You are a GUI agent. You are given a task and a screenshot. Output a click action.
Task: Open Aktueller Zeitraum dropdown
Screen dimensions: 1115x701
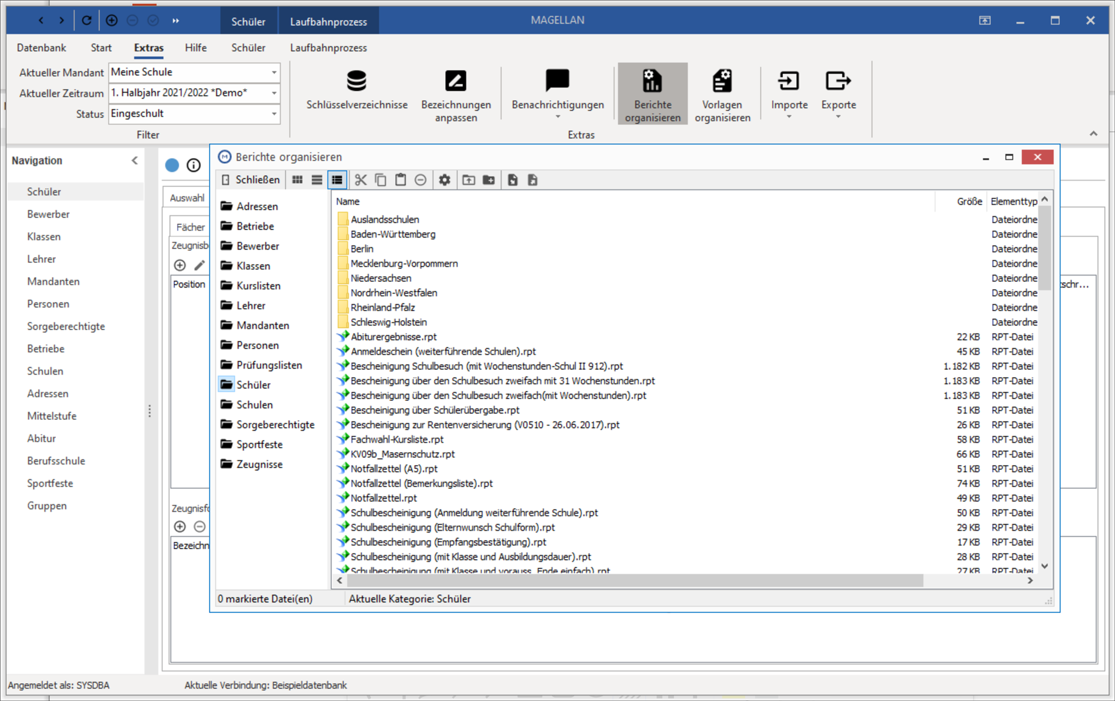tap(274, 93)
